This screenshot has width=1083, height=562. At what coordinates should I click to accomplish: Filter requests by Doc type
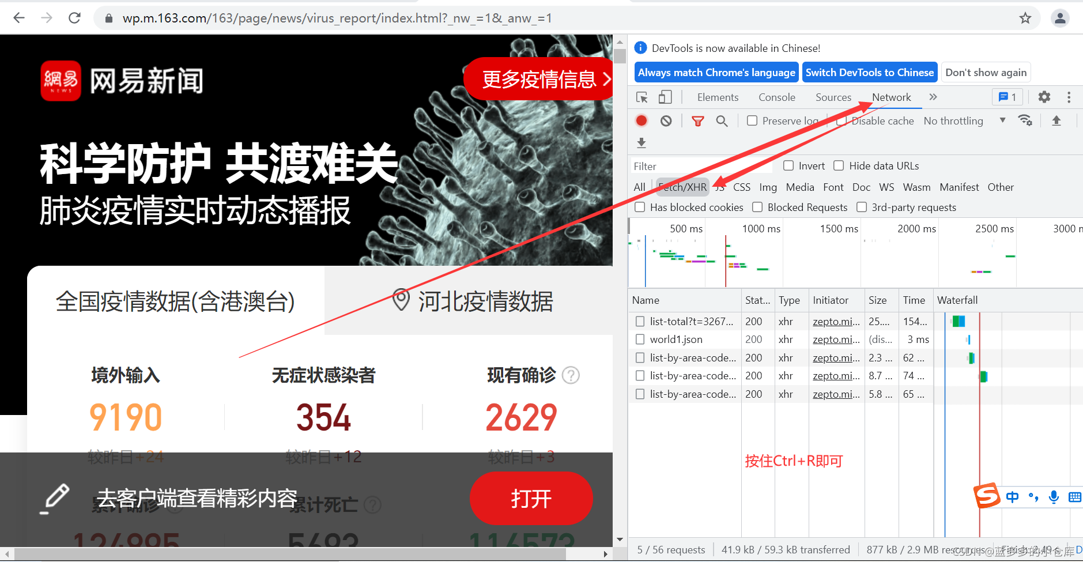(861, 187)
